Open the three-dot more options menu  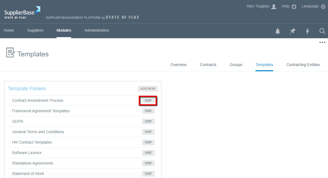(x=322, y=42)
